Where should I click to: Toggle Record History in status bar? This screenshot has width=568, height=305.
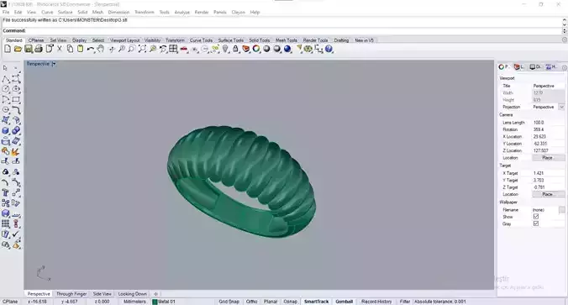tap(376, 302)
